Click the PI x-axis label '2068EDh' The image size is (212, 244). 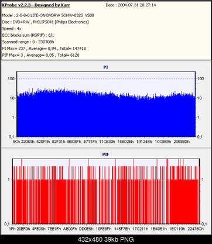point(182,142)
